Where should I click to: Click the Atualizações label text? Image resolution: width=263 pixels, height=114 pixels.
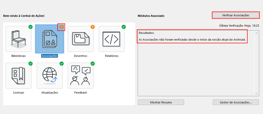point(49,93)
